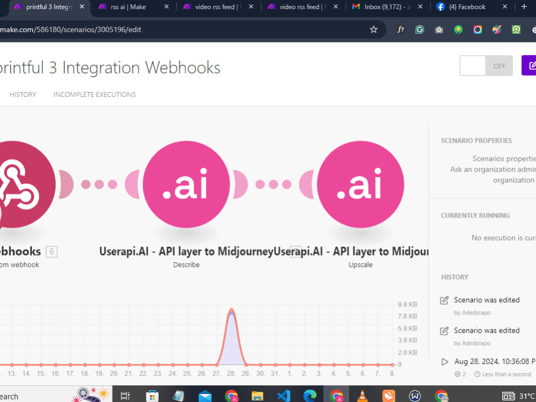Select the Userapi.AI Describe module
Viewport: 536px width, 402px height.
[x=187, y=184]
